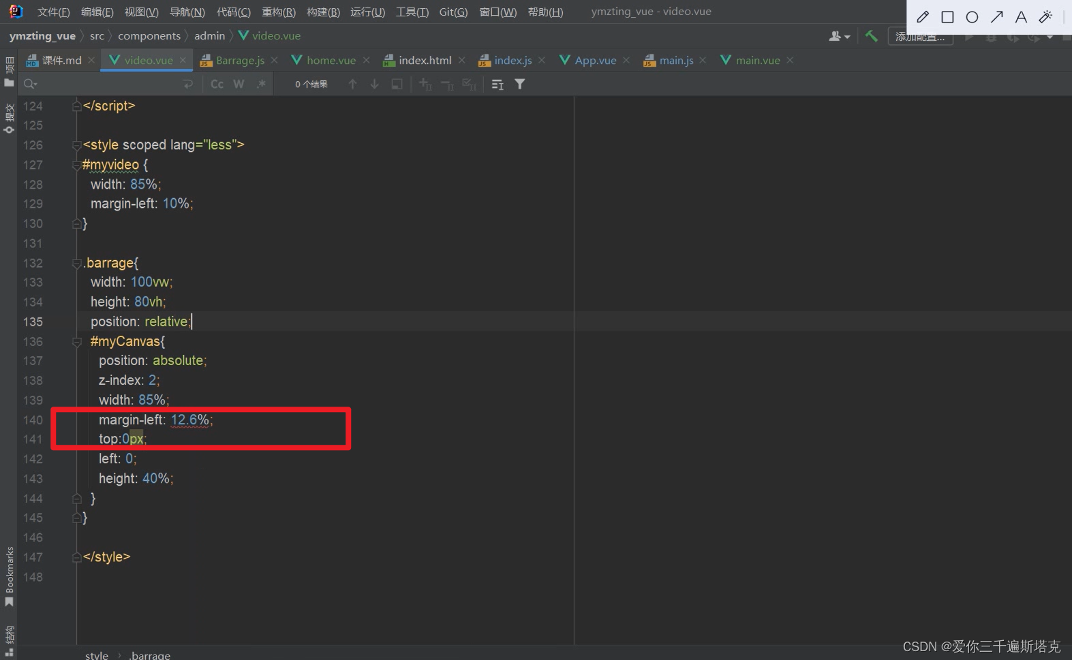The image size is (1072, 660).
Task: Open the 重构(R) menu
Action: (x=278, y=12)
